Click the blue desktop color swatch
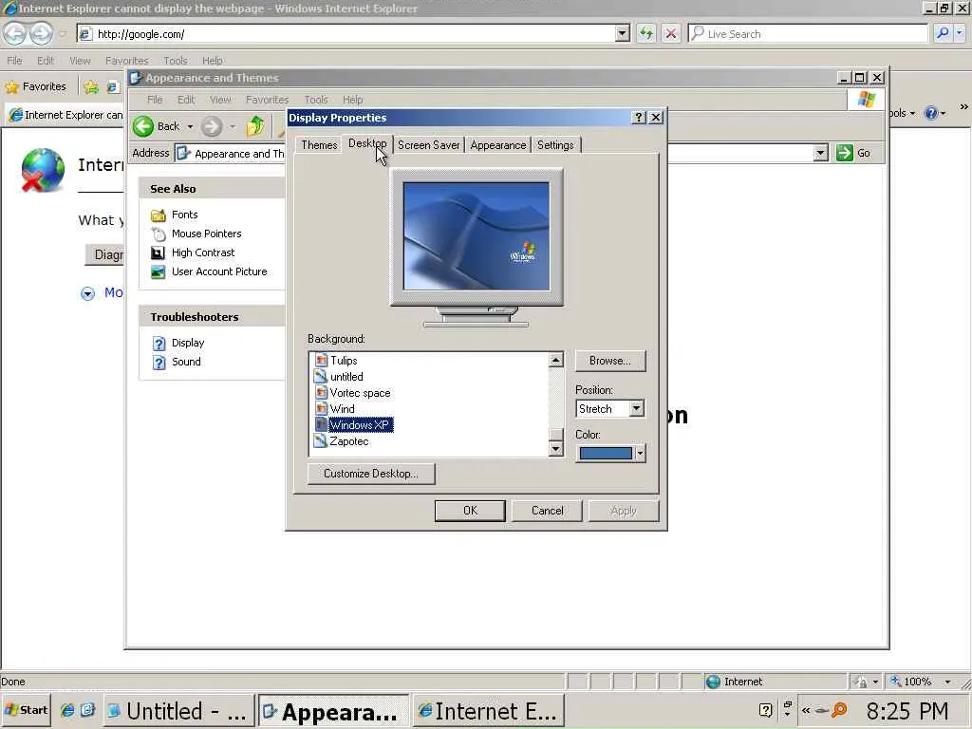This screenshot has height=729, width=972. (606, 453)
